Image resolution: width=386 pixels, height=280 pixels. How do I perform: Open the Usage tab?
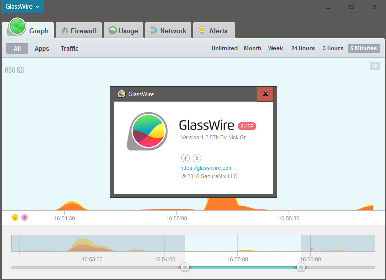(123, 31)
